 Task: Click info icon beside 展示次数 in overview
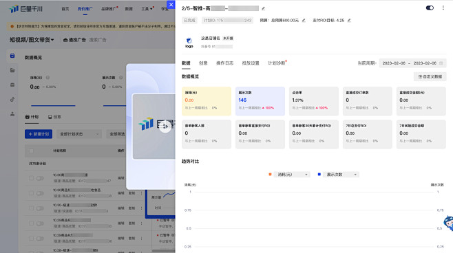(120, 78)
